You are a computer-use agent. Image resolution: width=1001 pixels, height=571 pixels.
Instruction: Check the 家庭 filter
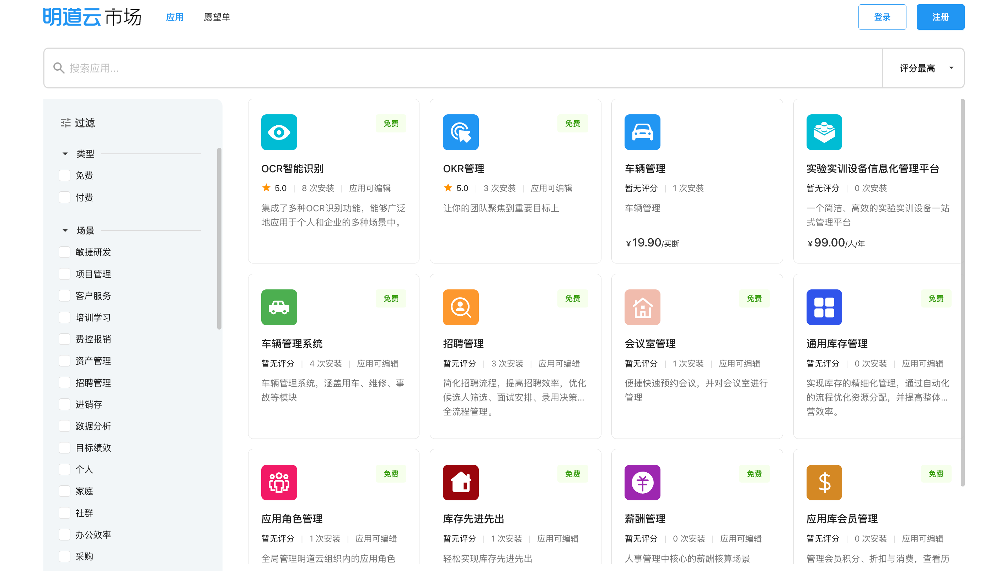[64, 491]
